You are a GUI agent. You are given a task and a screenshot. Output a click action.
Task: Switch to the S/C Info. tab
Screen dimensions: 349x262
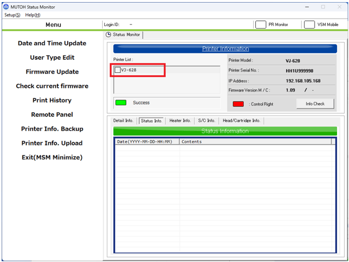tap(206, 121)
